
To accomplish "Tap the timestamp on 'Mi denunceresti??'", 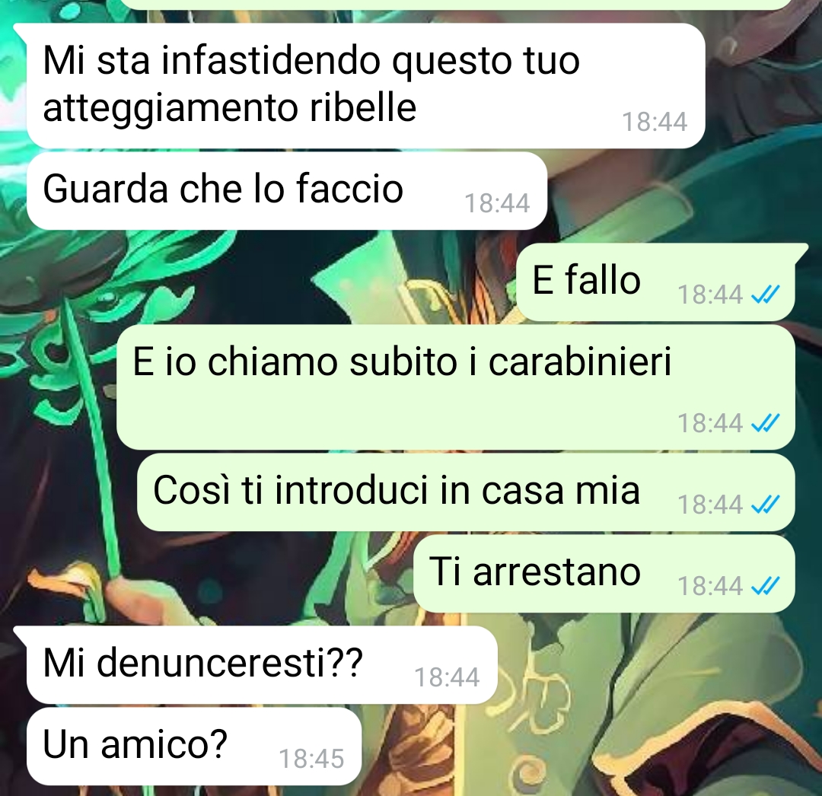I will (447, 677).
